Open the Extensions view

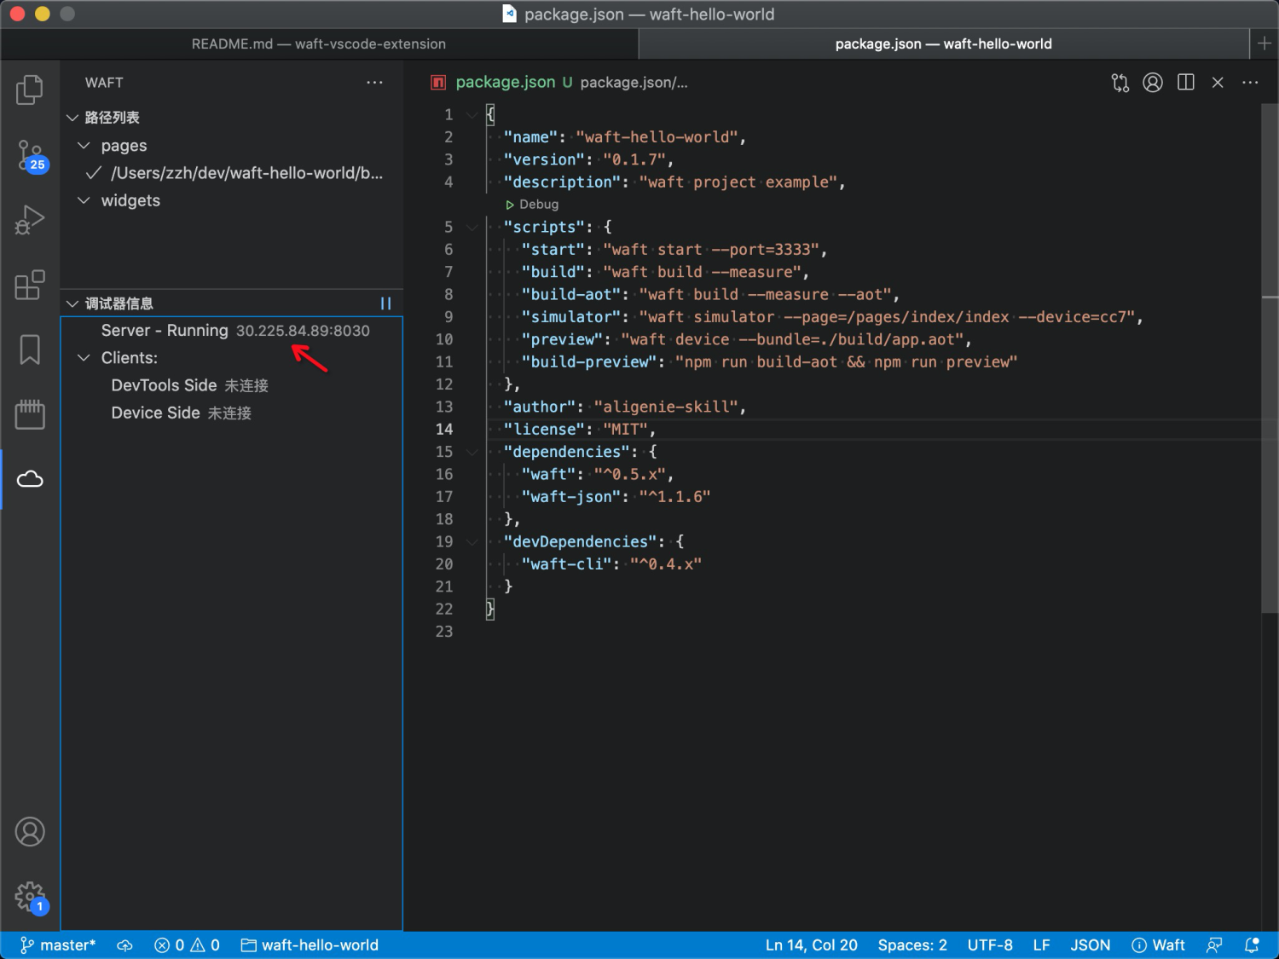30,285
